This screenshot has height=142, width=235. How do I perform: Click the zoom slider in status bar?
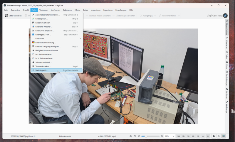point(150,136)
